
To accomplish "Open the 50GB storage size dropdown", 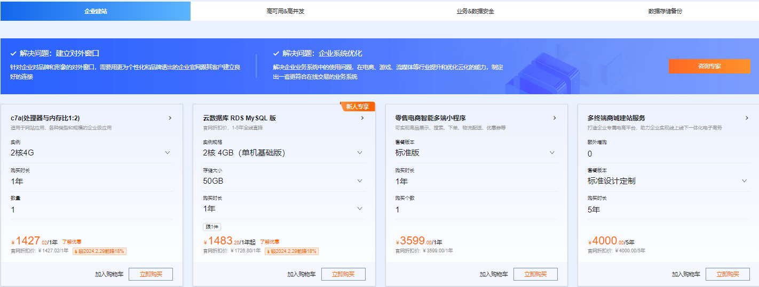I will tap(284, 181).
